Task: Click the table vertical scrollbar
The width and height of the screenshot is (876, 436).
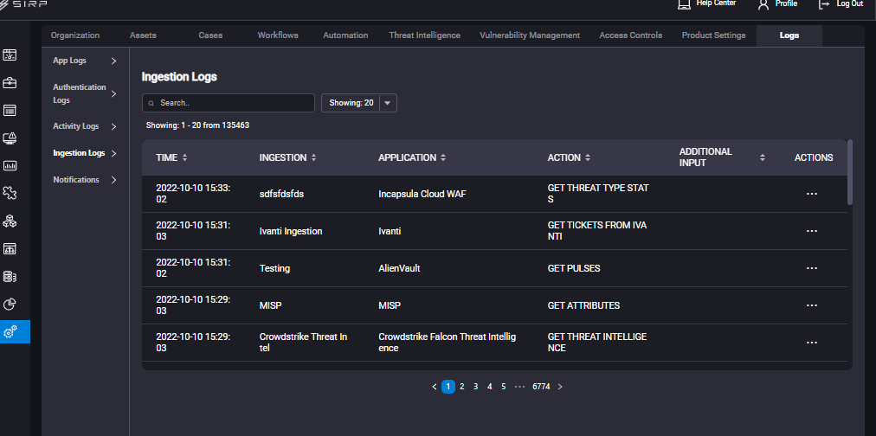Action: point(850,172)
